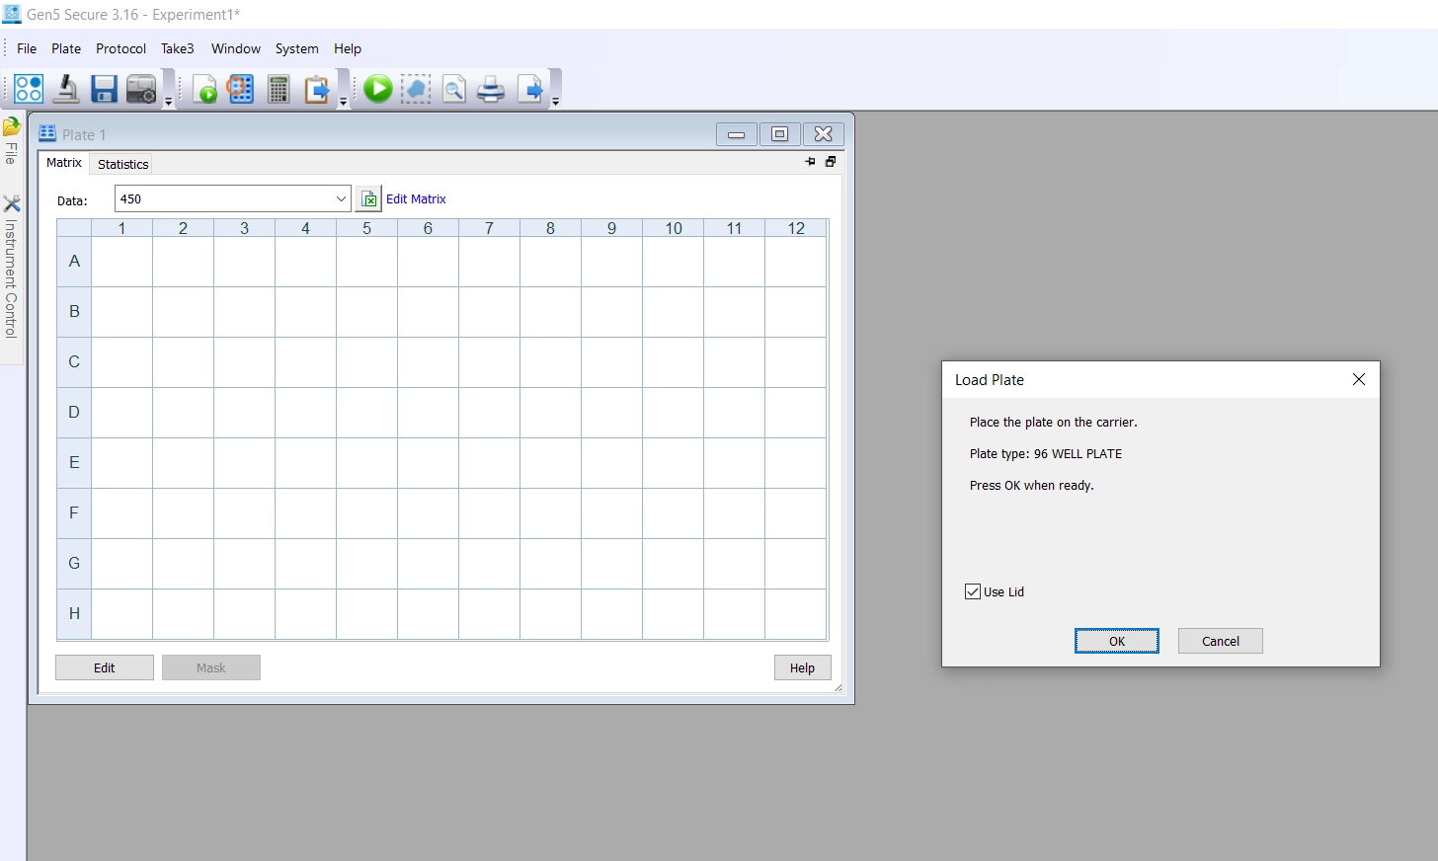Switch to the Statistics tab
The image size is (1438, 861).
[123, 164]
